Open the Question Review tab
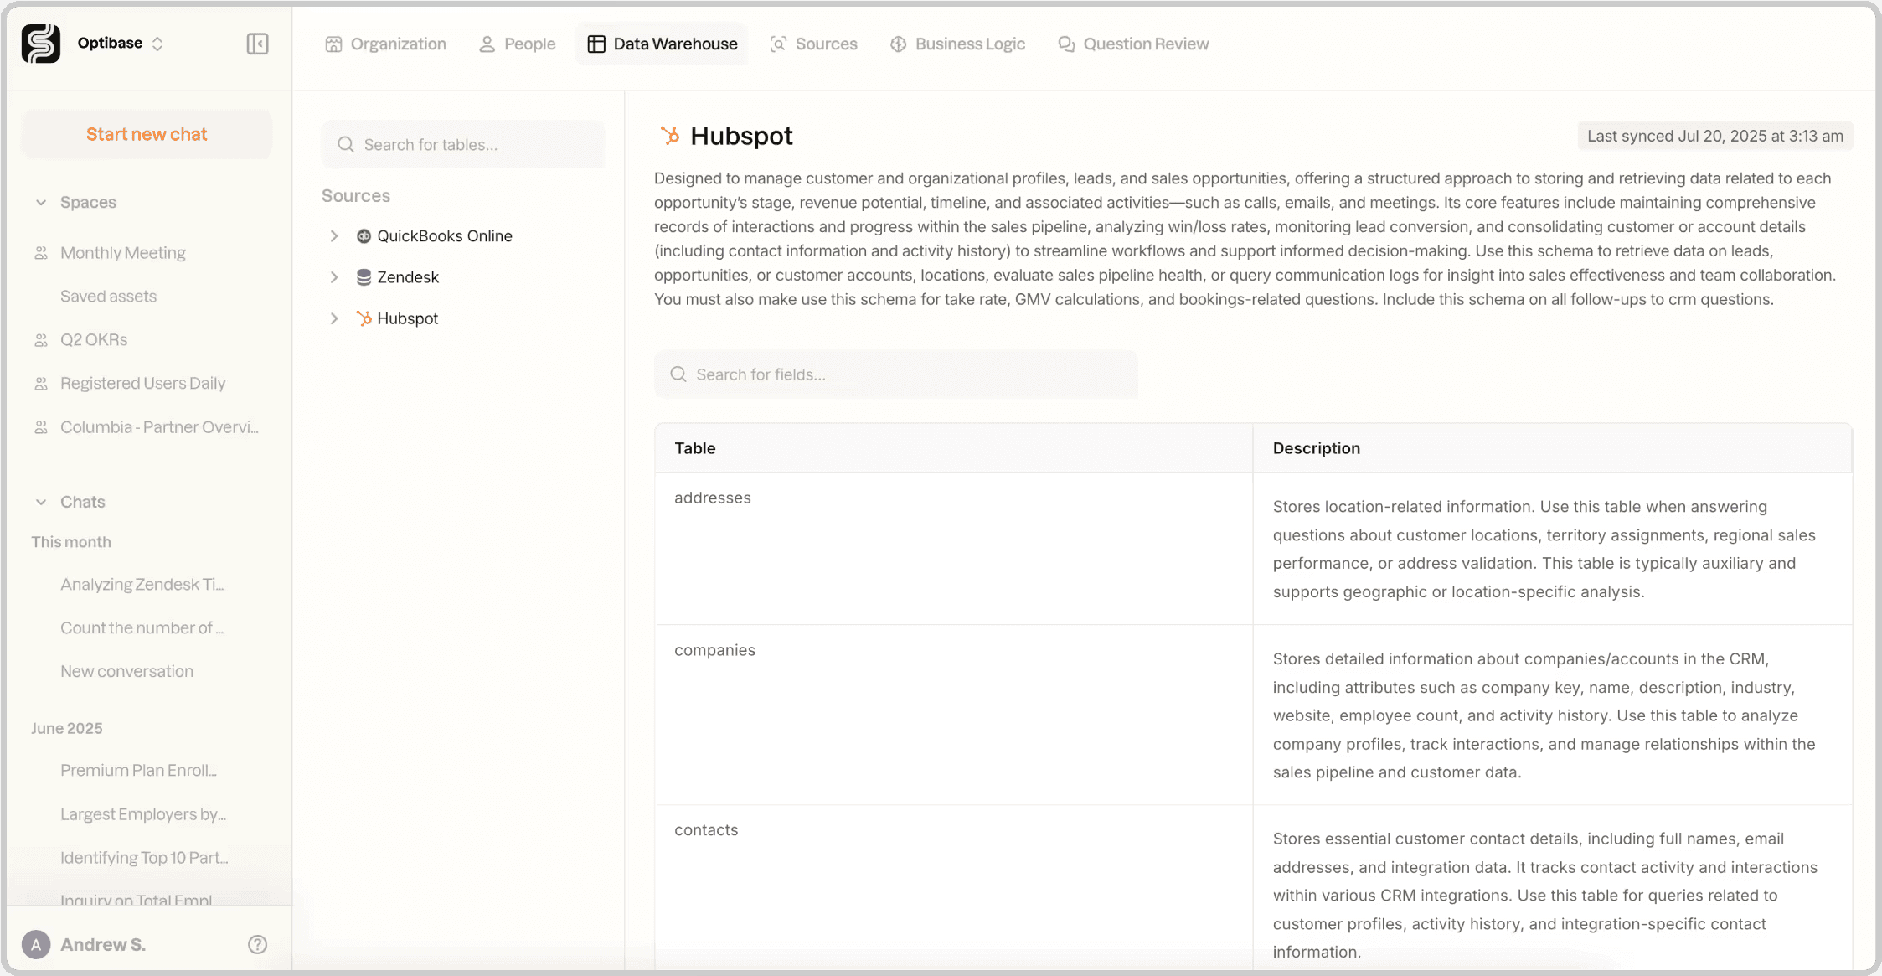Viewport: 1882px width, 976px height. (1133, 44)
